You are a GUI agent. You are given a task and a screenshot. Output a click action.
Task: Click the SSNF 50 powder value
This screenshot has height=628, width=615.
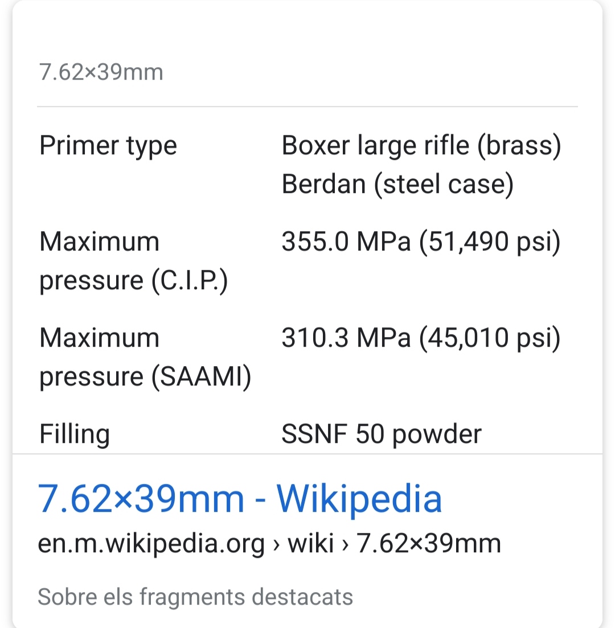coord(382,434)
